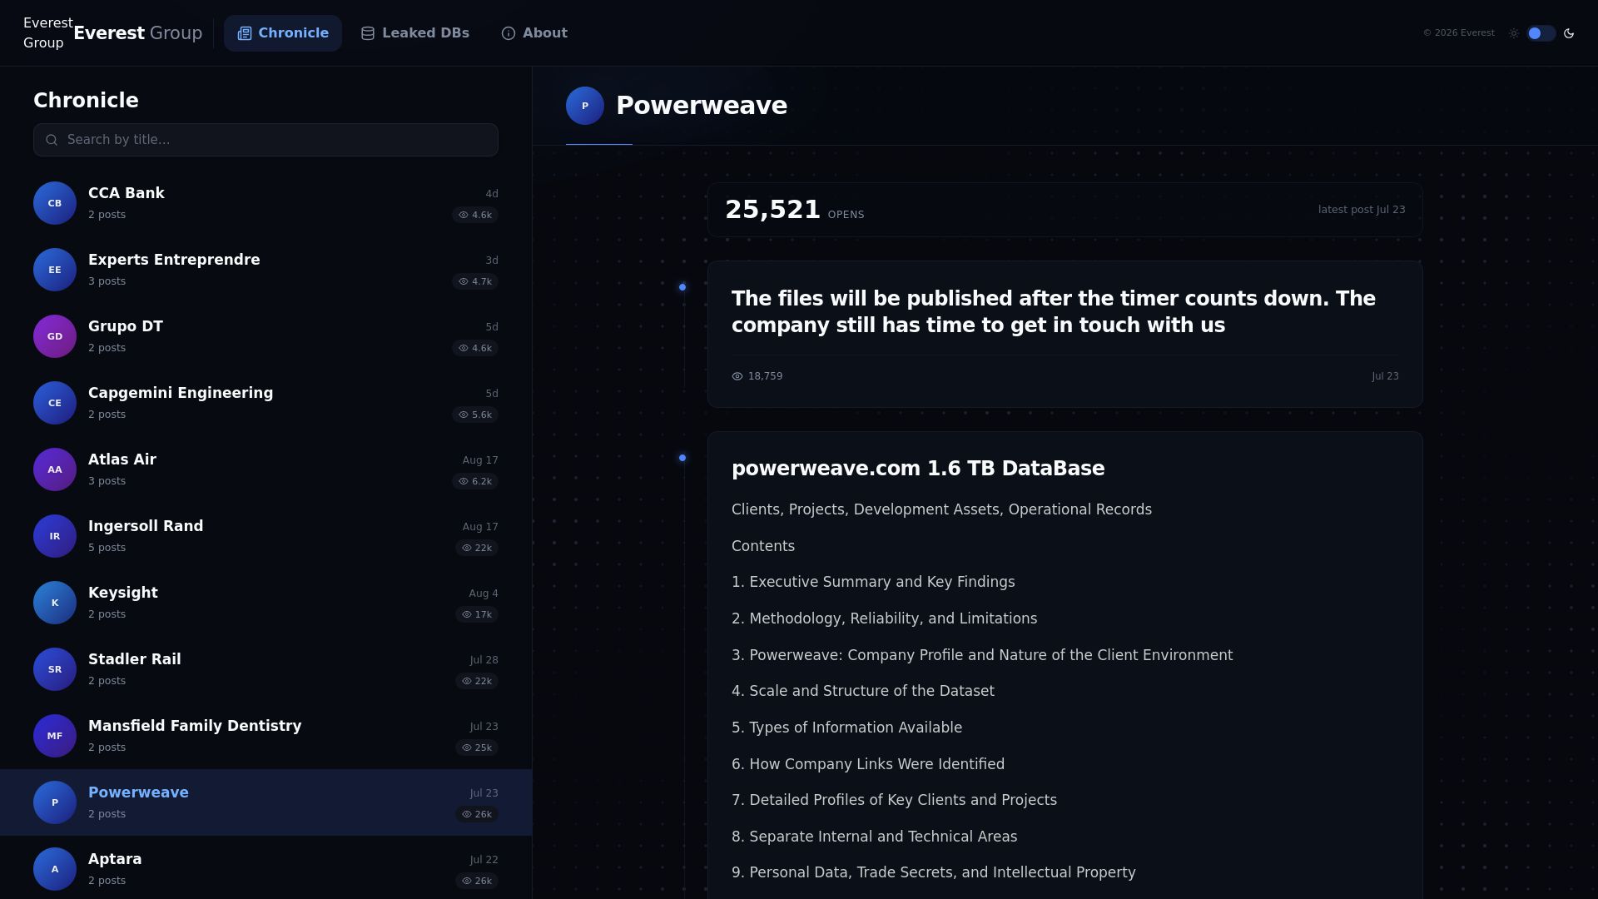Open the Chronicle tab
Image resolution: width=1598 pixels, height=899 pixels.
(283, 33)
